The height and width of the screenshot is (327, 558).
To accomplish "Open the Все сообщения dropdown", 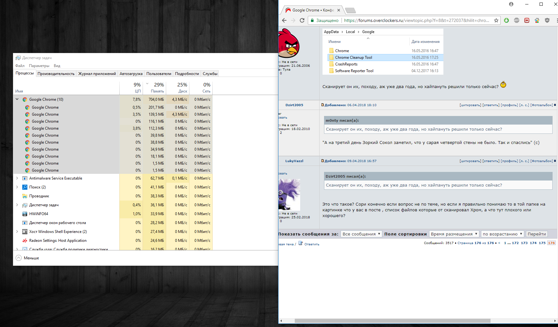I will [361, 234].
